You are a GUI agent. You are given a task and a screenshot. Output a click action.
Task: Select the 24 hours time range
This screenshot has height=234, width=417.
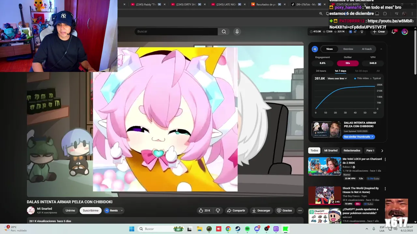(x=321, y=71)
